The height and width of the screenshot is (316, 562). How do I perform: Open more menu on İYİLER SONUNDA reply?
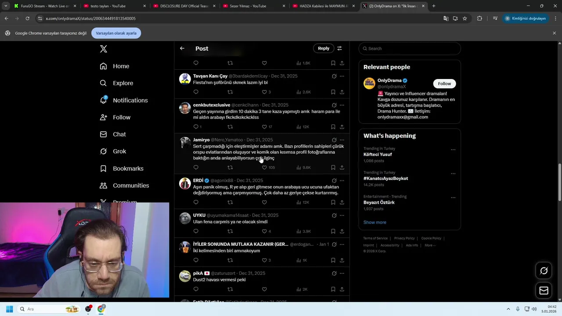click(342, 244)
